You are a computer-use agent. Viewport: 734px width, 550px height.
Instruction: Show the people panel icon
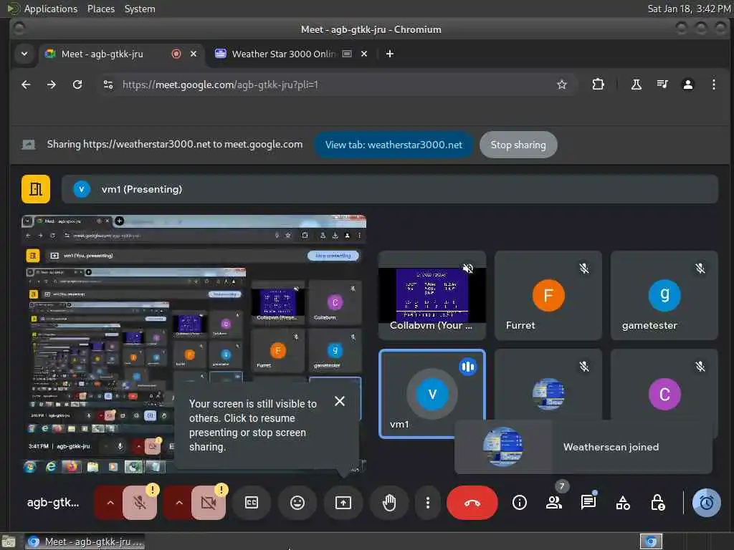[554, 503]
